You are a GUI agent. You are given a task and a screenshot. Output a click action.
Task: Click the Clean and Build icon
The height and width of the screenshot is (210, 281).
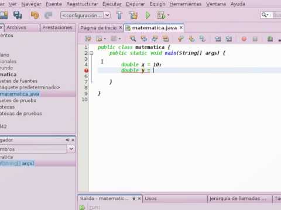tap(133, 15)
